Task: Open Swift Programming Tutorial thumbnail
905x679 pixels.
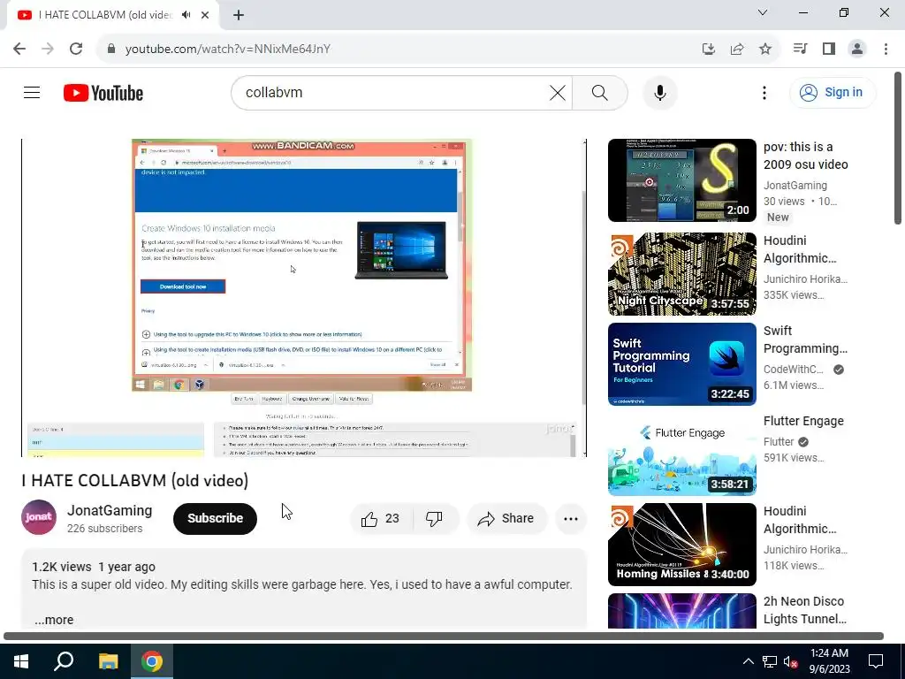Action: [x=681, y=363]
